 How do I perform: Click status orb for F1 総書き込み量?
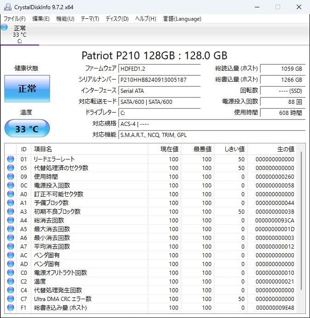(11, 307)
